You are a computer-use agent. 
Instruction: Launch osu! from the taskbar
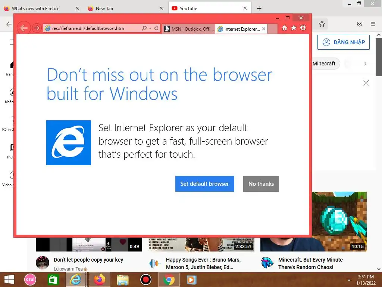[30, 280]
